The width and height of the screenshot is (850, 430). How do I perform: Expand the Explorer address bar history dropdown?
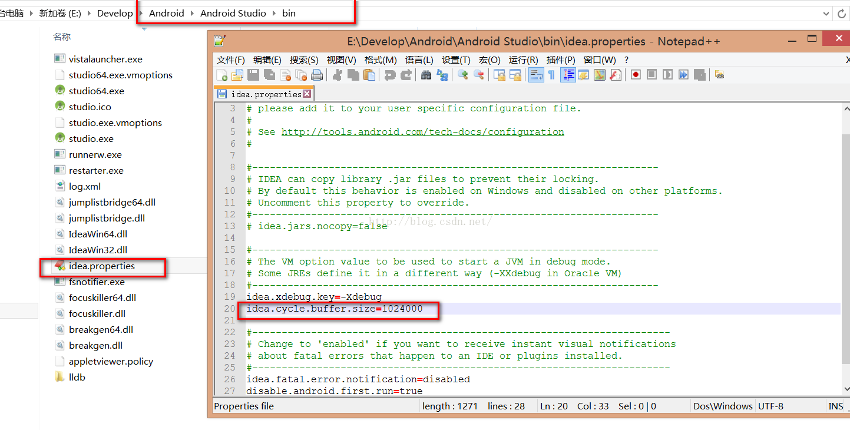click(x=826, y=14)
